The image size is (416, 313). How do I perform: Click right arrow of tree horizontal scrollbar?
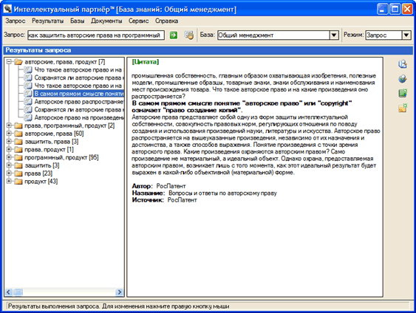tap(120, 292)
